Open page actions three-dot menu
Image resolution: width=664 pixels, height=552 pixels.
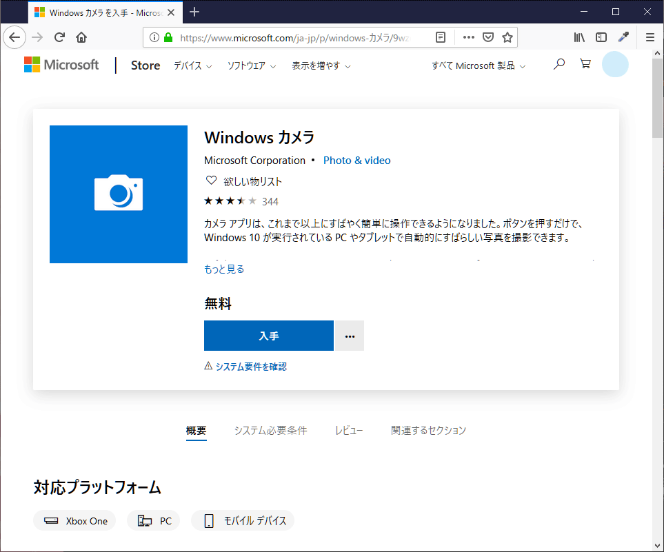pyautogui.click(x=469, y=37)
